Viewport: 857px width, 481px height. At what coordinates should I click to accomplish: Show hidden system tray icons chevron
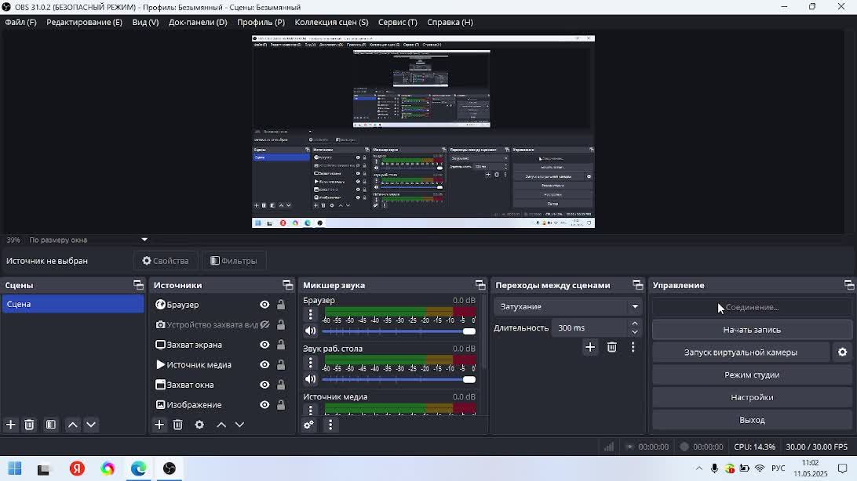698,468
